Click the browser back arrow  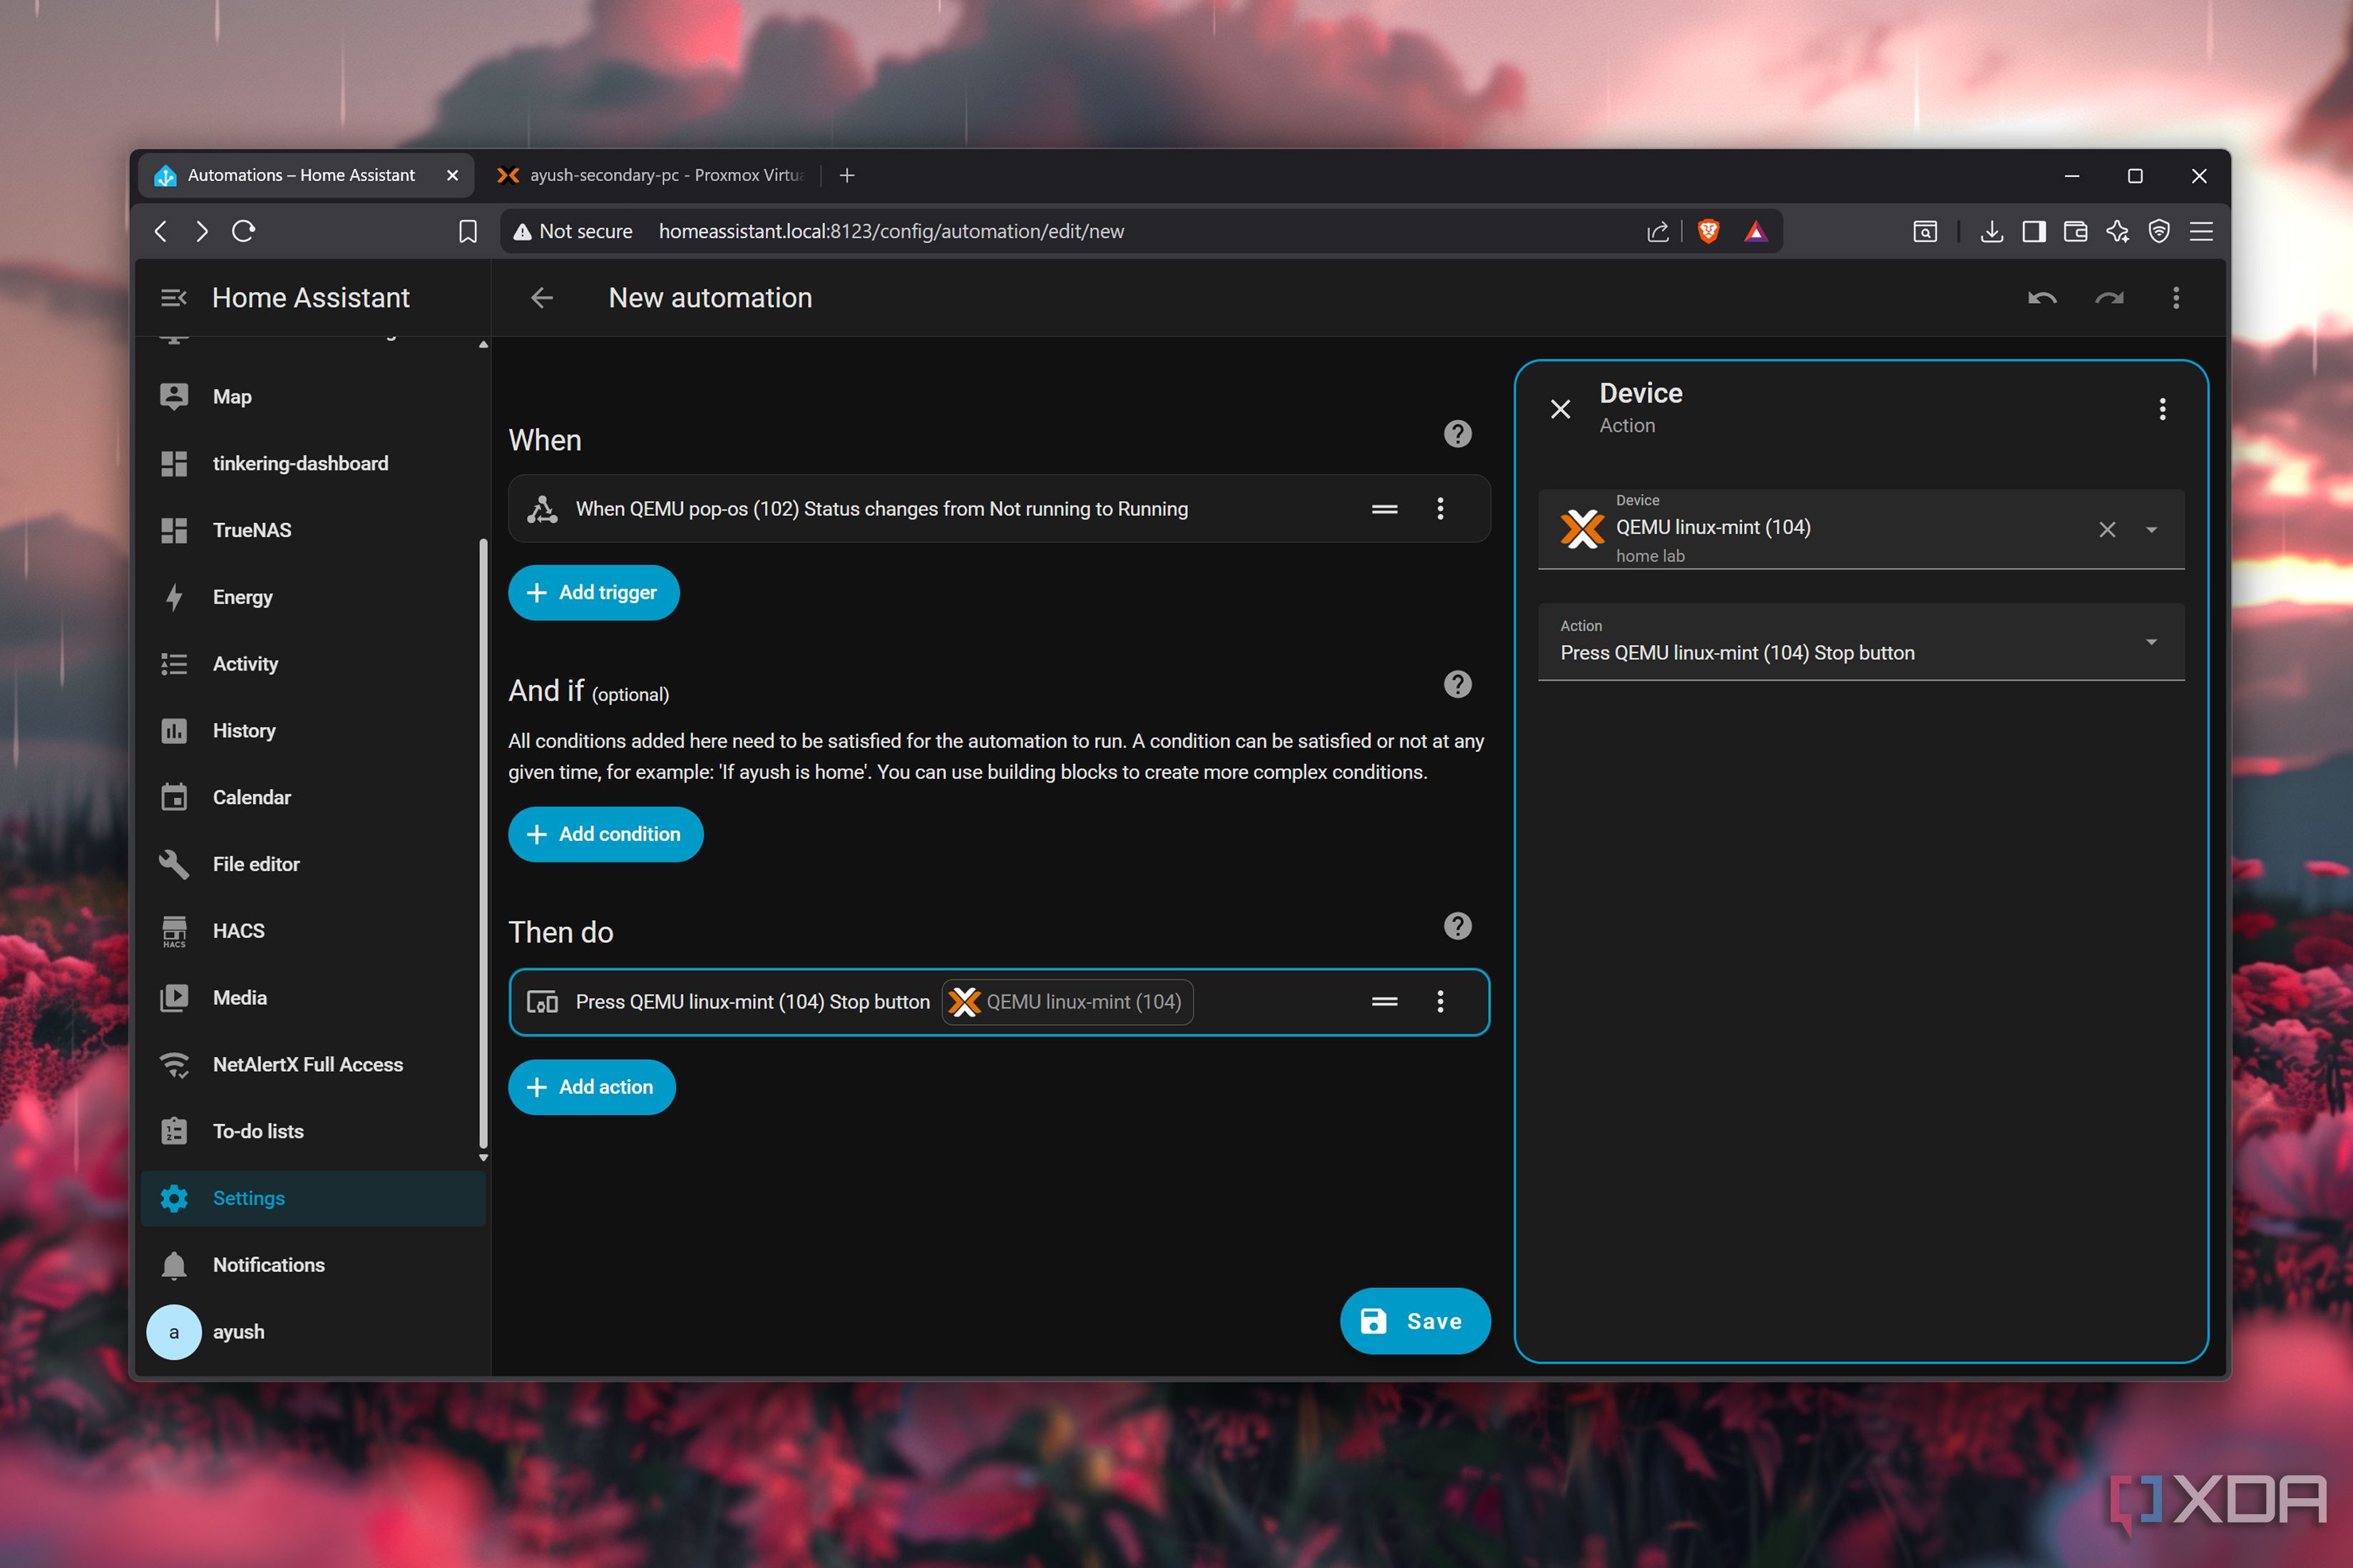[x=161, y=231]
